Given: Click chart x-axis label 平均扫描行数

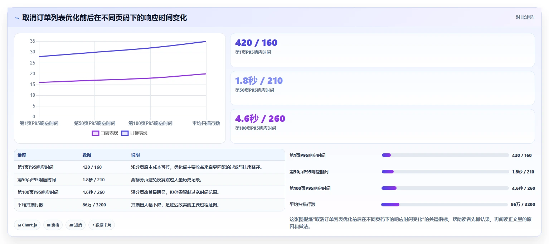Looking at the screenshot, I should pos(206,123).
